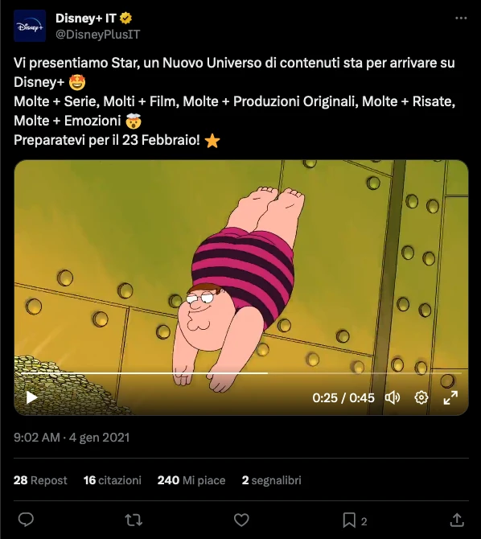Open Disney+ IT profile name link
The width and height of the screenshot is (481, 539).
(x=85, y=19)
